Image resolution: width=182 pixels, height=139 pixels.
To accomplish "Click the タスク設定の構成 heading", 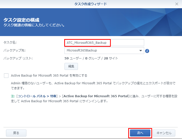I will [x=21, y=20].
